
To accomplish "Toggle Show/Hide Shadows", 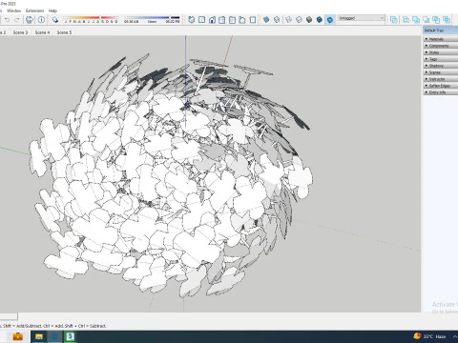I will pyautogui.click(x=55, y=20).
